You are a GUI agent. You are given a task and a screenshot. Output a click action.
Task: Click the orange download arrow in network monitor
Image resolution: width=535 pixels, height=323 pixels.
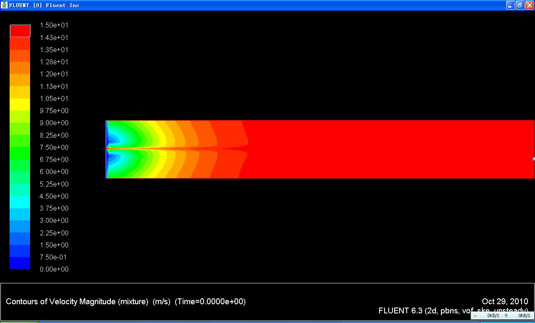pyautogui.click(x=475, y=315)
